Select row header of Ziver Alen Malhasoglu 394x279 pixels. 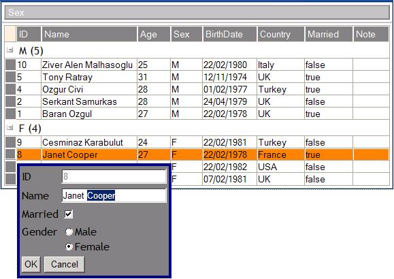[11, 65]
